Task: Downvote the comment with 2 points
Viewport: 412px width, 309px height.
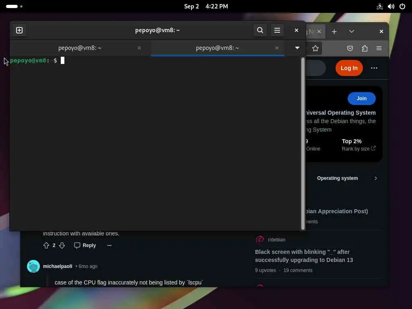Action: pos(62,245)
